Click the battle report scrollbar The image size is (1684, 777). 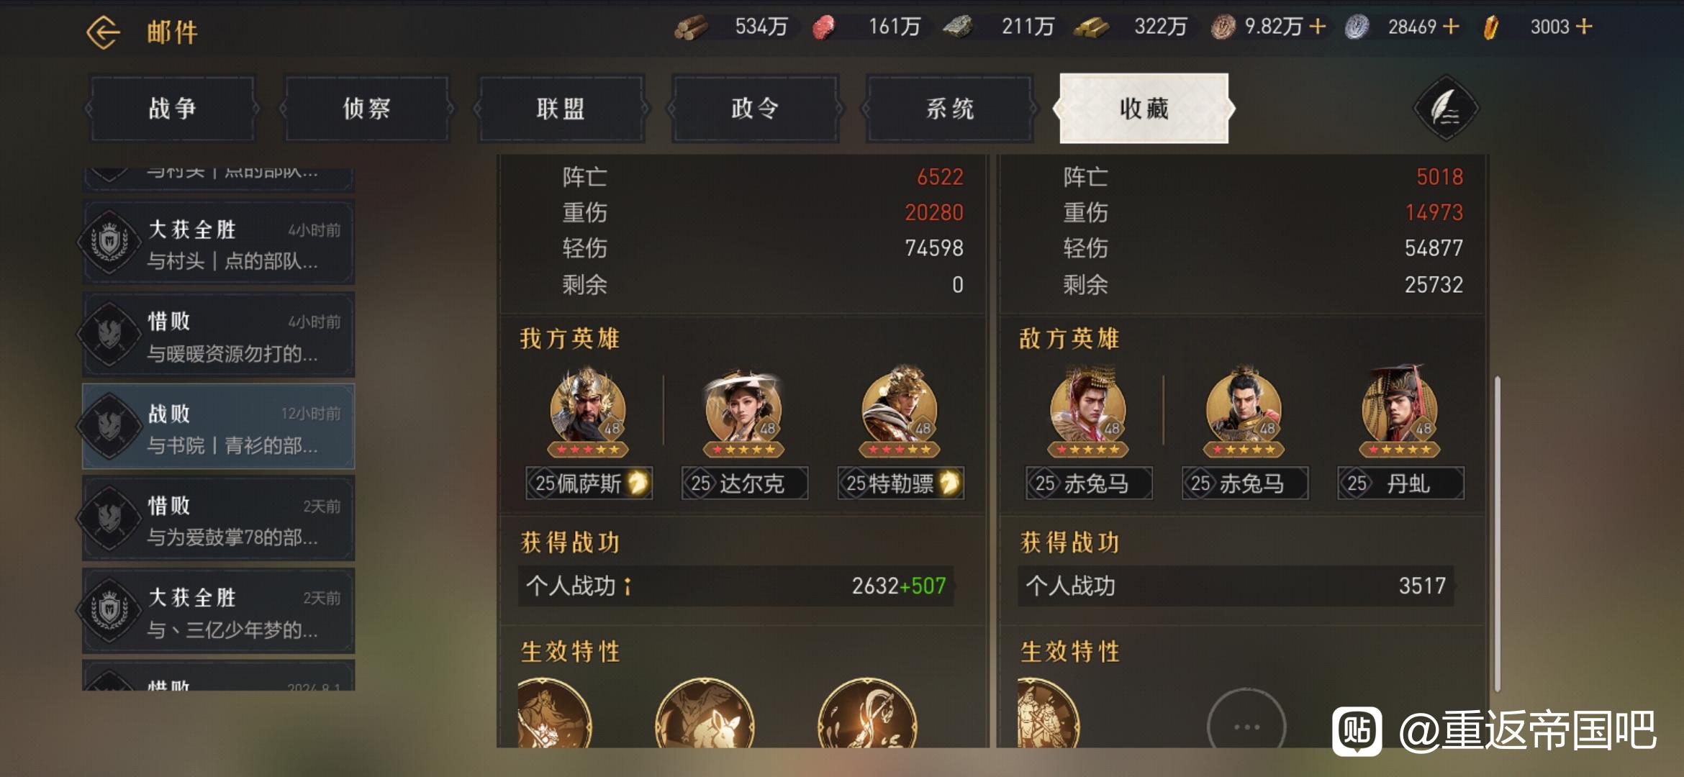tap(1497, 532)
